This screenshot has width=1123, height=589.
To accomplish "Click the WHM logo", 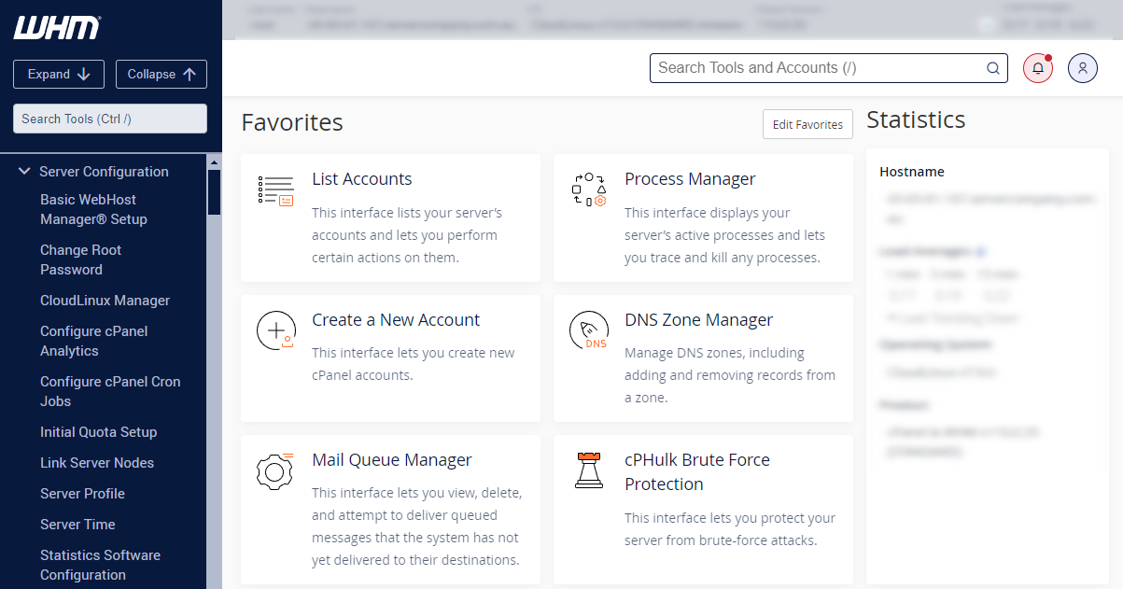I will 57,28.
